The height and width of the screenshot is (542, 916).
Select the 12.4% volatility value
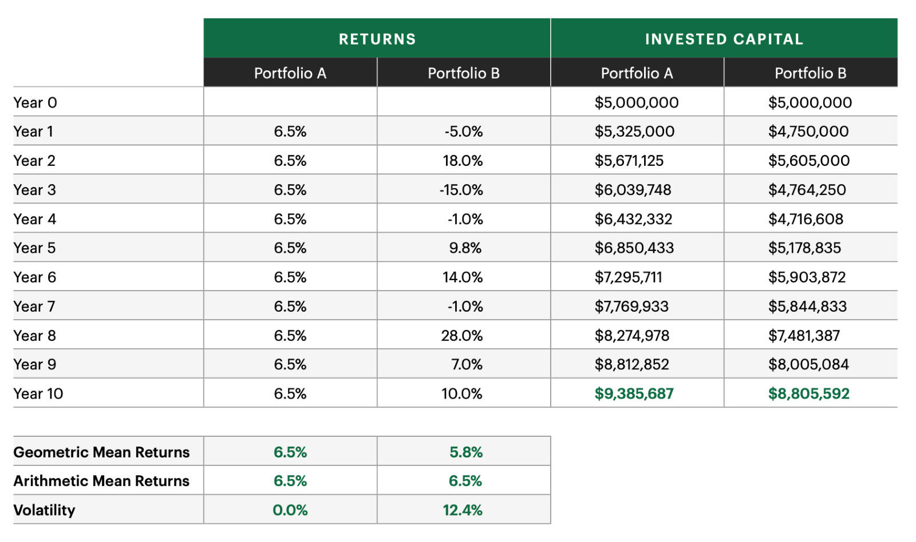(462, 510)
